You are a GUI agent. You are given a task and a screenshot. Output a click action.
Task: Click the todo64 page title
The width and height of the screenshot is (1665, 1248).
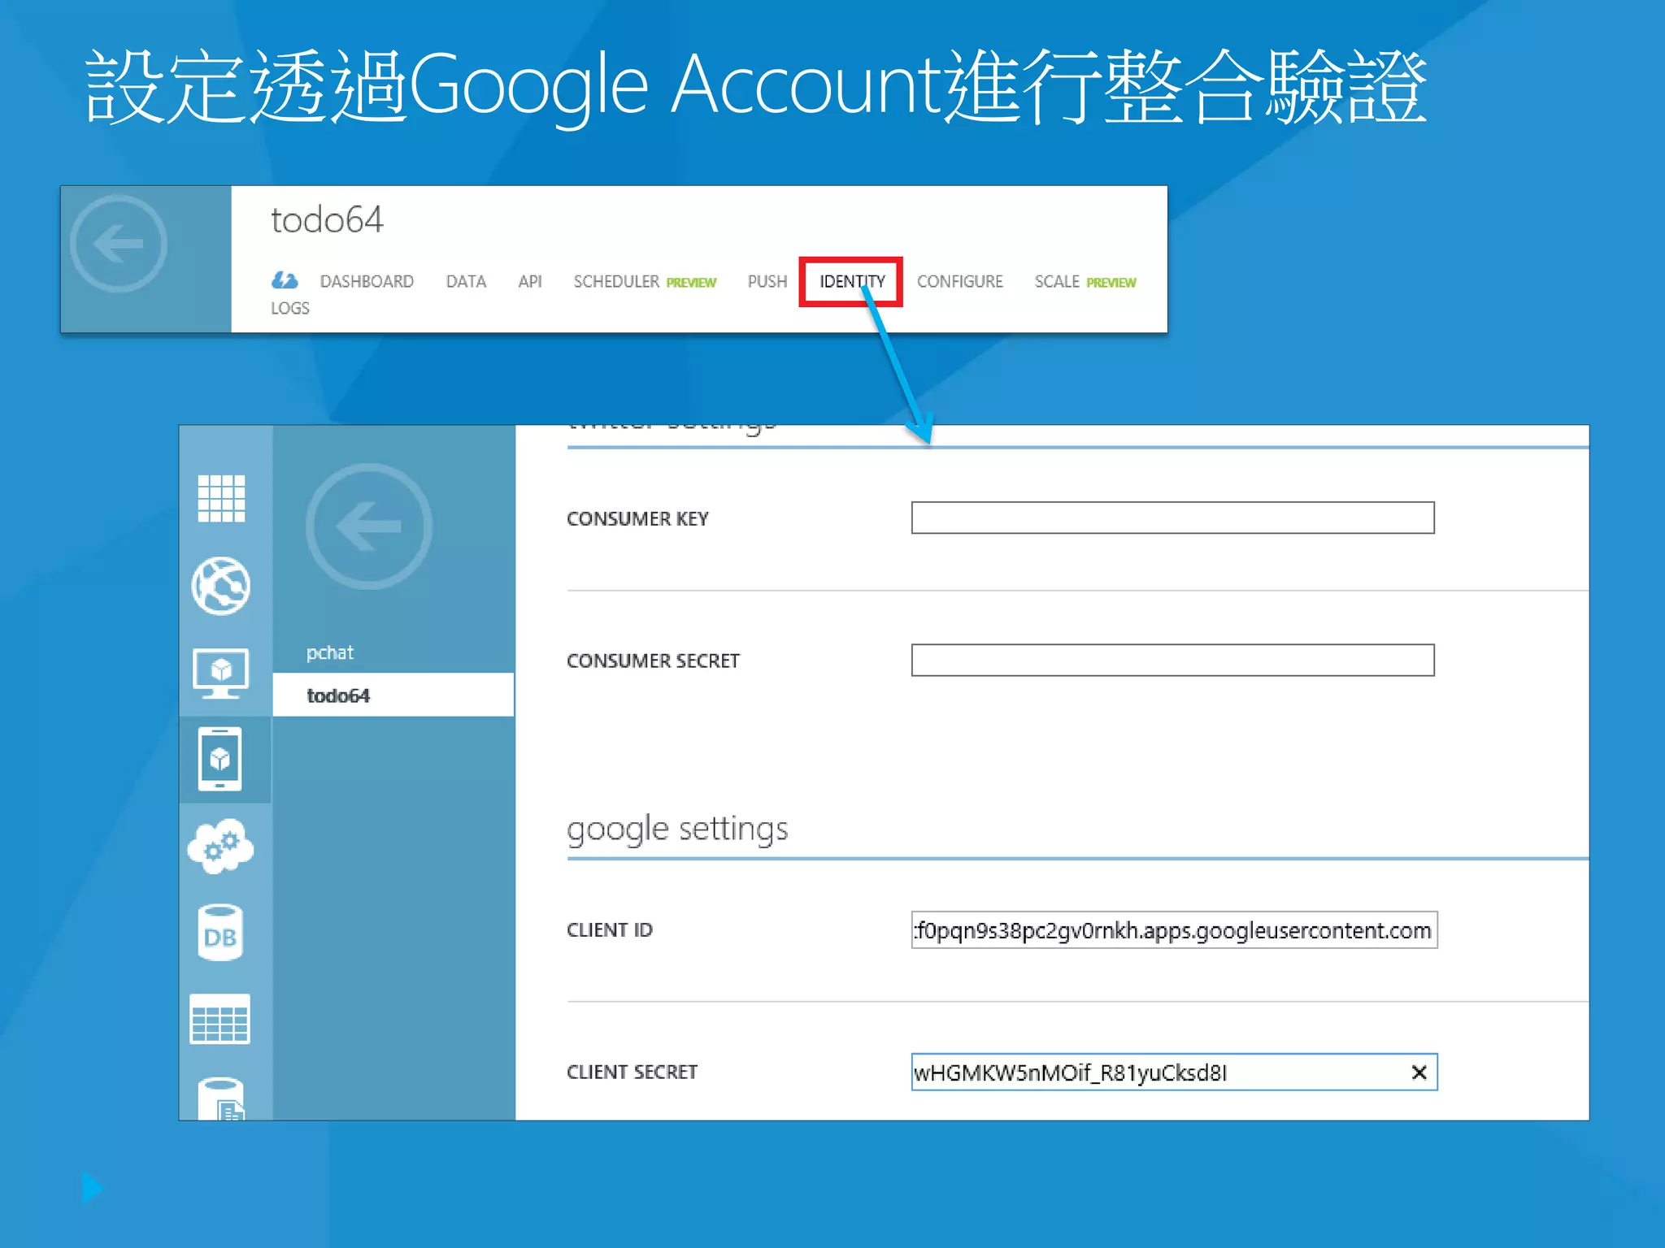click(327, 220)
